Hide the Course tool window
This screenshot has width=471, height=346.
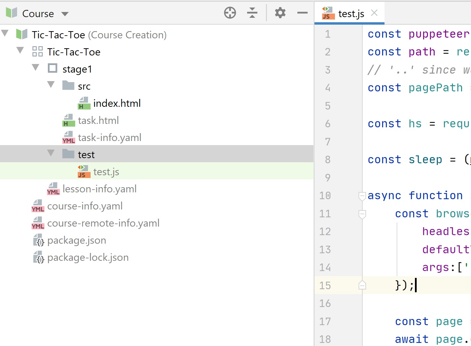click(x=302, y=13)
